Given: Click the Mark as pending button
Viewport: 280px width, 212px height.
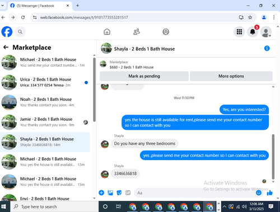Looking at the screenshot, I should (x=144, y=76).
